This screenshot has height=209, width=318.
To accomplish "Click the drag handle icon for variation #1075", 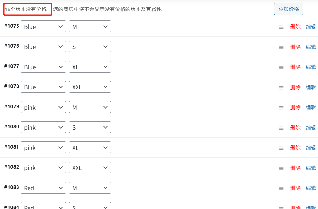I will pyautogui.click(x=281, y=27).
